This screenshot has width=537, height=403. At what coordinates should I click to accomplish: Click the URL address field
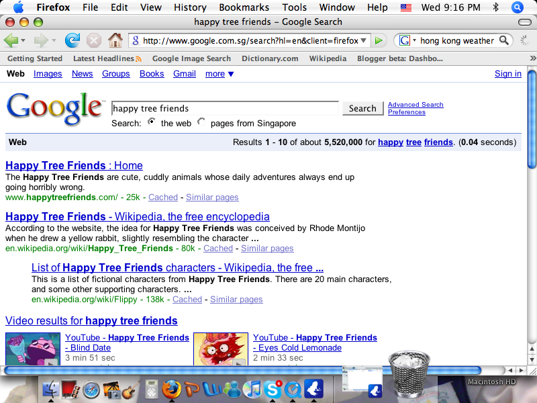coord(249,40)
